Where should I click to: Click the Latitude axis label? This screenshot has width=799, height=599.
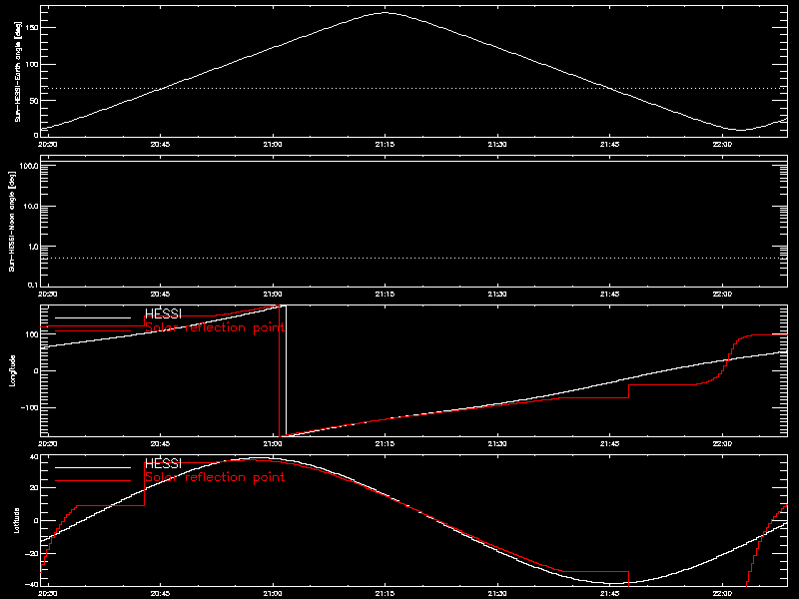click(x=17, y=520)
